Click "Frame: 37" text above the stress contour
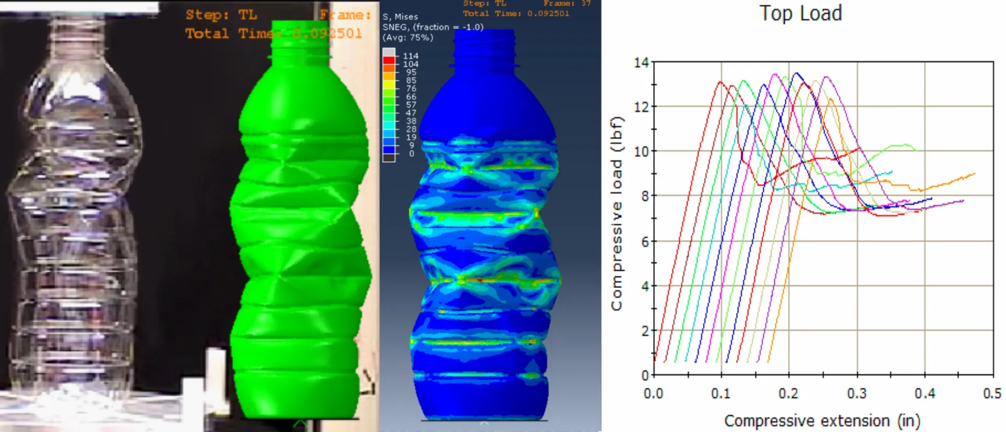The image size is (1006, 432). click(567, 4)
